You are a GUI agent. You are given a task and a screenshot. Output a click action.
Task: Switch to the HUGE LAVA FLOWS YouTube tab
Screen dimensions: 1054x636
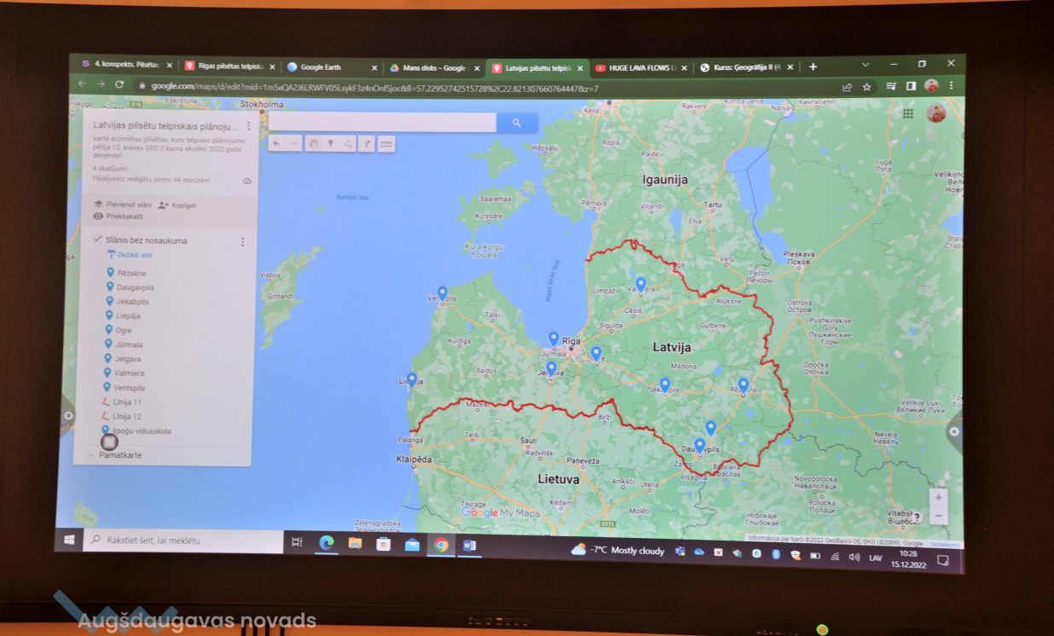[640, 67]
